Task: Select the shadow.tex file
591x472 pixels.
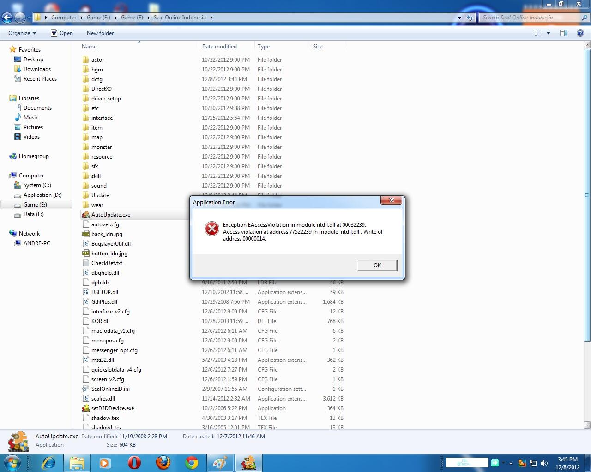Action: (105, 418)
